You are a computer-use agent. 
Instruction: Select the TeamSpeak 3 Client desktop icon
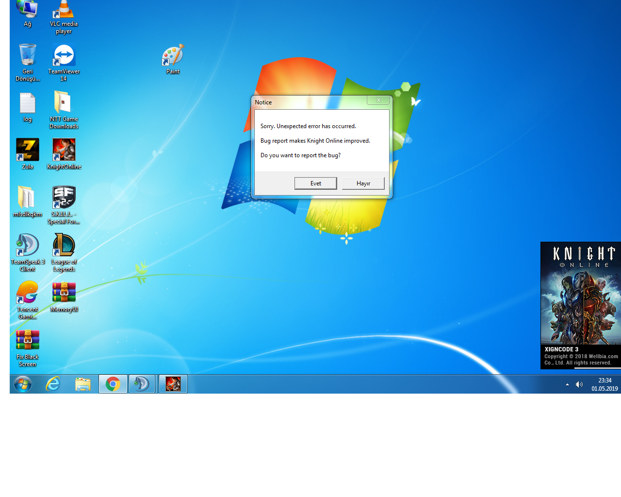tap(28, 252)
